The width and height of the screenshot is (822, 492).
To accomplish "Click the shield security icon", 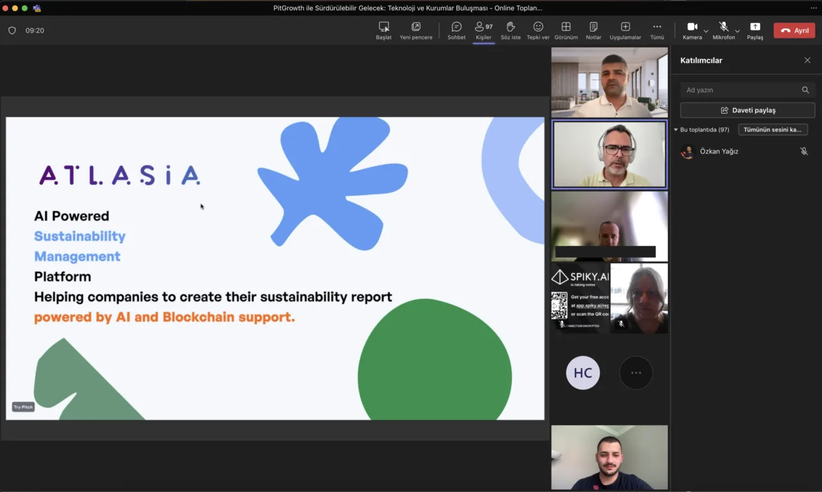I will 12,30.
